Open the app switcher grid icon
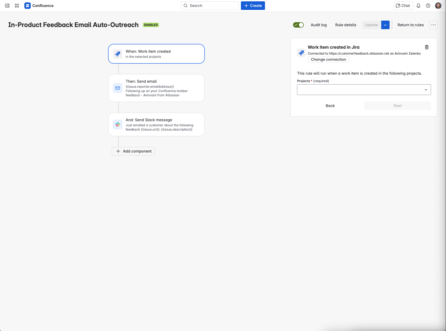Screen dimensions: 446x331 [x=17, y=5]
